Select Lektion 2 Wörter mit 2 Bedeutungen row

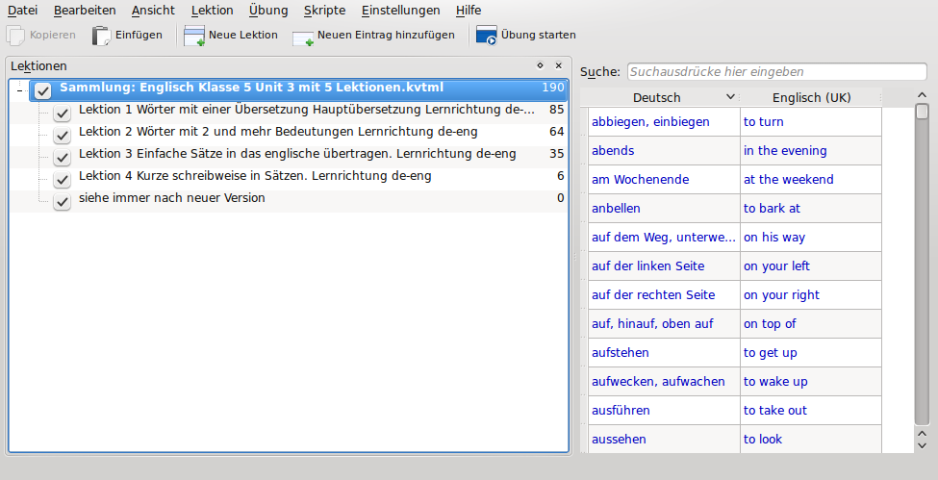click(x=289, y=136)
